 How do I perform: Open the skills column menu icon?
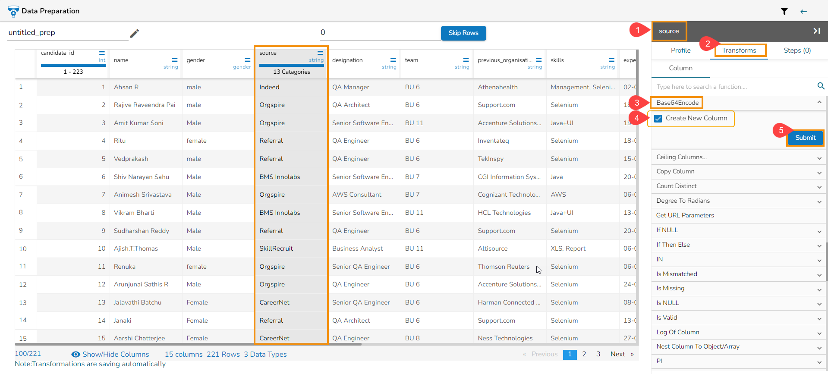(611, 60)
